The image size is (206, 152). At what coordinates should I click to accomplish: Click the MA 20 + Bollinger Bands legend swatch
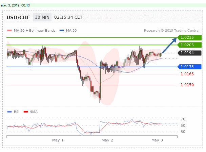pyautogui.click(x=9, y=31)
